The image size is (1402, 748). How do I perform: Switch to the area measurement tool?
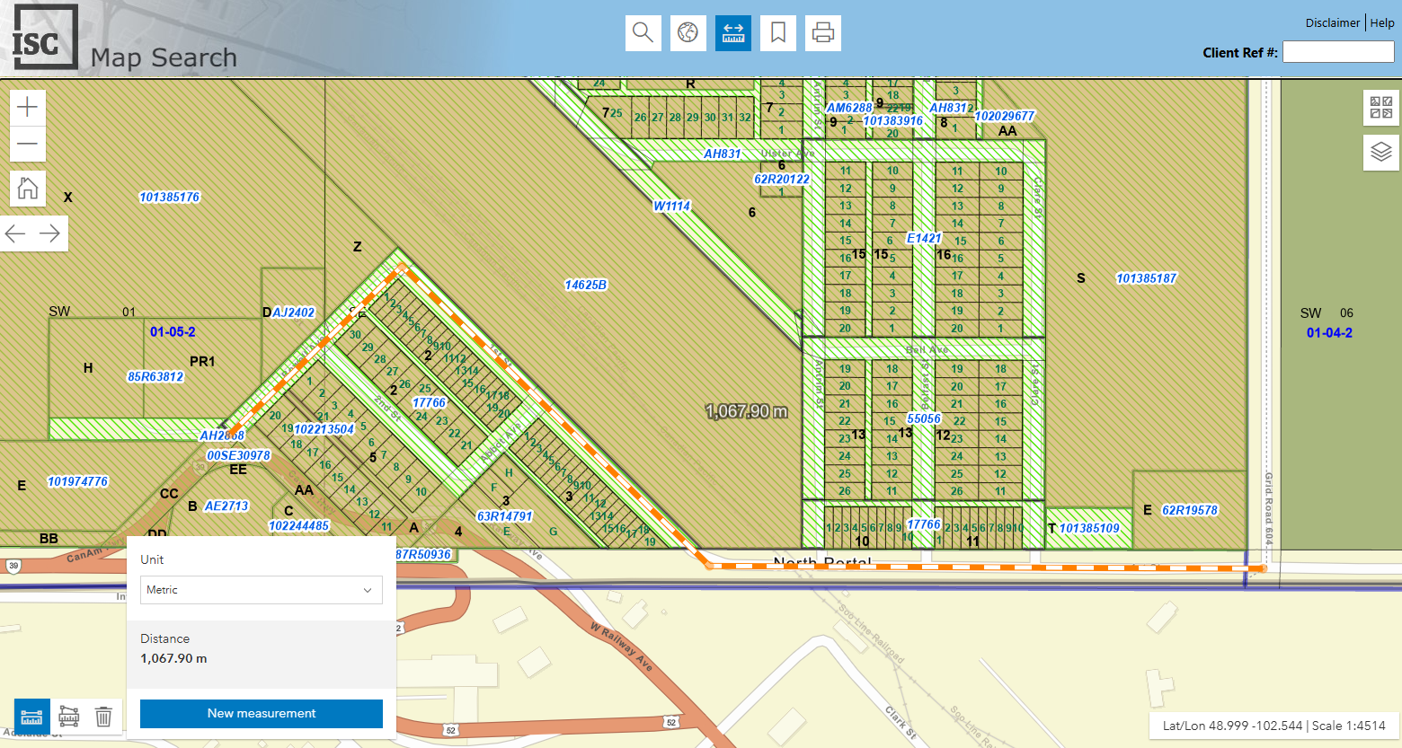pos(68,717)
